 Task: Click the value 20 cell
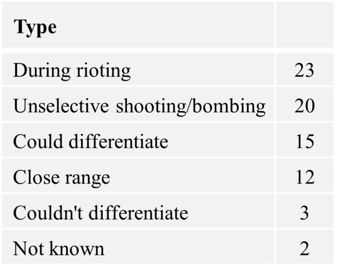304,106
